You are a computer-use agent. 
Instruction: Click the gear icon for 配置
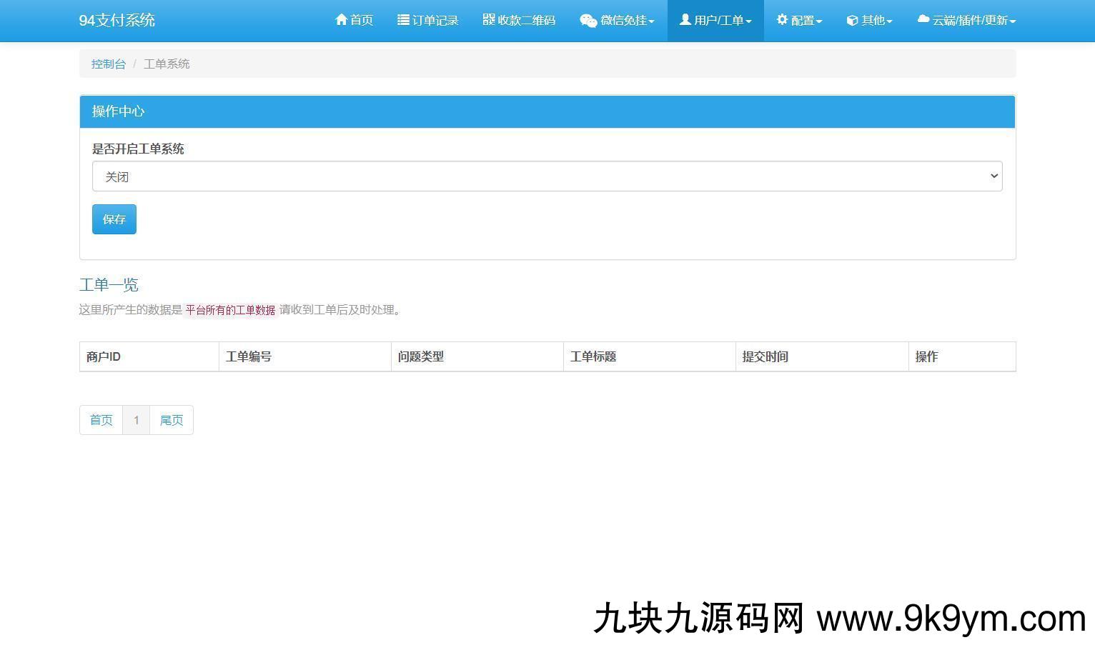click(782, 20)
